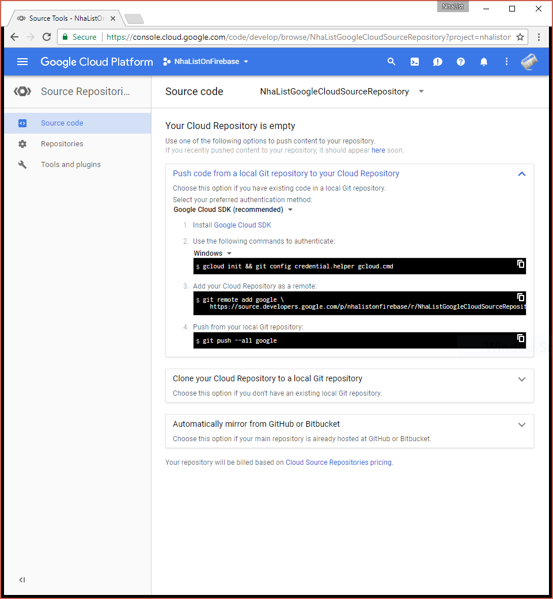Screen dimensions: 553x599
Task: Click the 'here' link for pushed content
Action: 378,150
